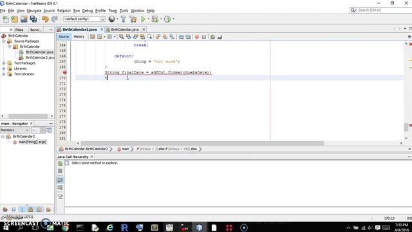Open the Run Project arrow dropdown

point(149,19)
